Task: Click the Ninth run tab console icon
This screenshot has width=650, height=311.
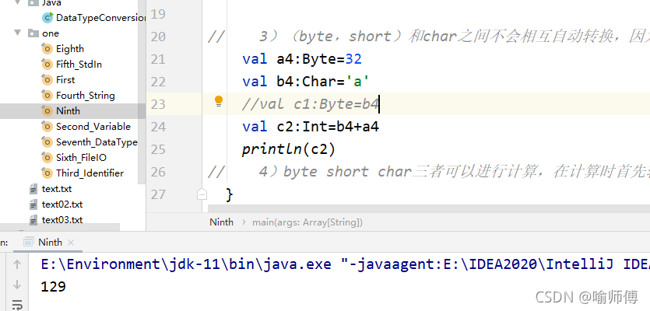Action: click(29, 243)
